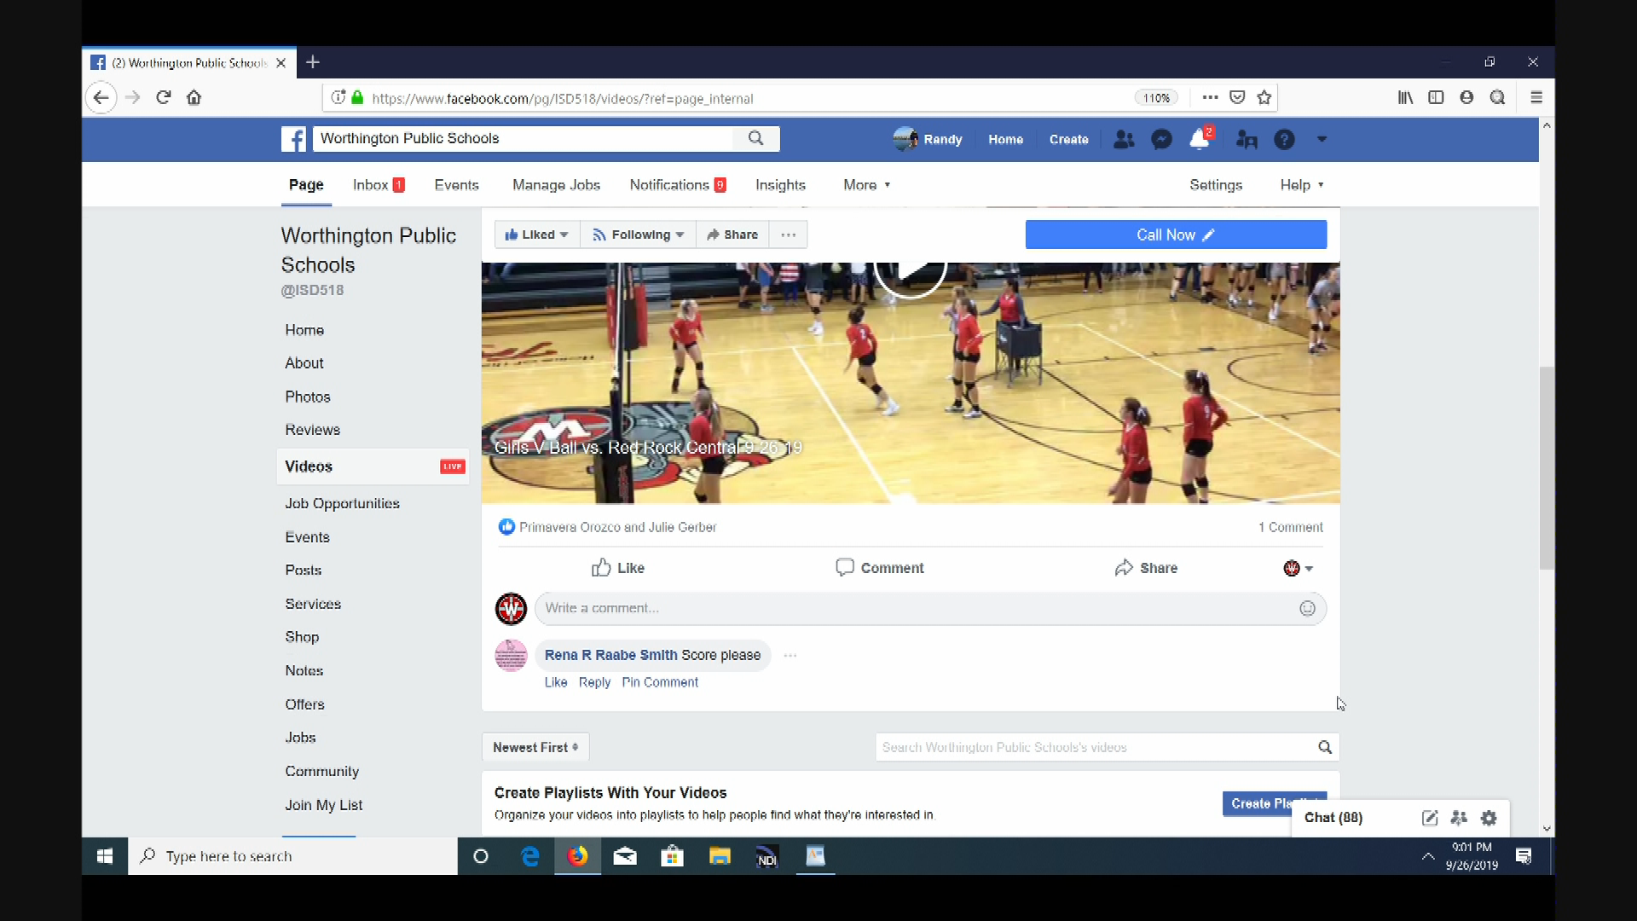Expand Help dropdown
1637x921 pixels.
pyautogui.click(x=1302, y=185)
